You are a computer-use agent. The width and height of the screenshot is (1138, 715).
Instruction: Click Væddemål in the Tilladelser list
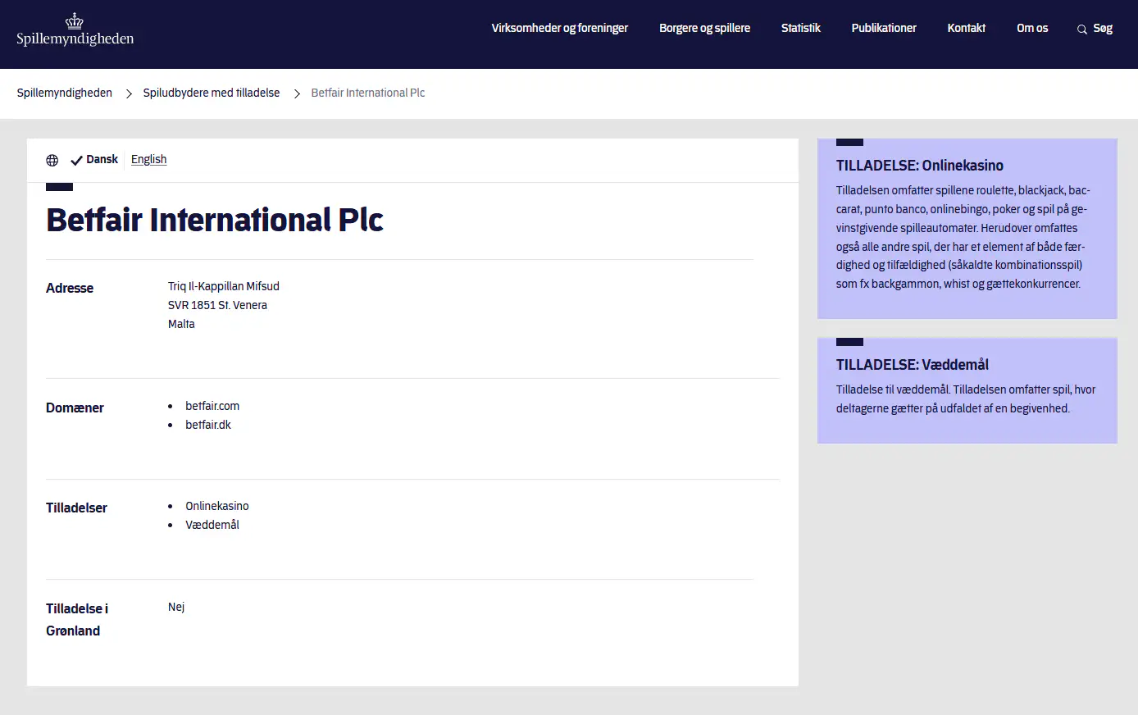[212, 525]
